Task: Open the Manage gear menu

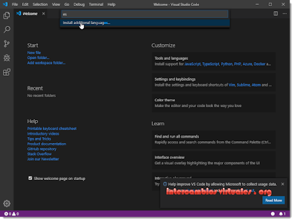Action: (x=6, y=203)
